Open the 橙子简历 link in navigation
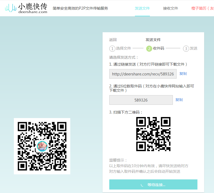Screen dimensions: 214x193 (x=203, y=9)
